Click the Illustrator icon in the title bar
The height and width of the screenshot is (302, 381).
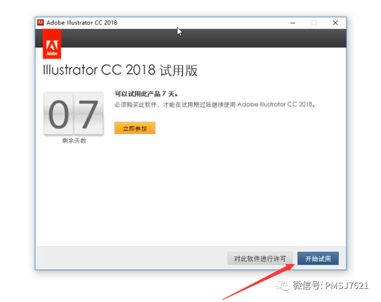pos(40,23)
